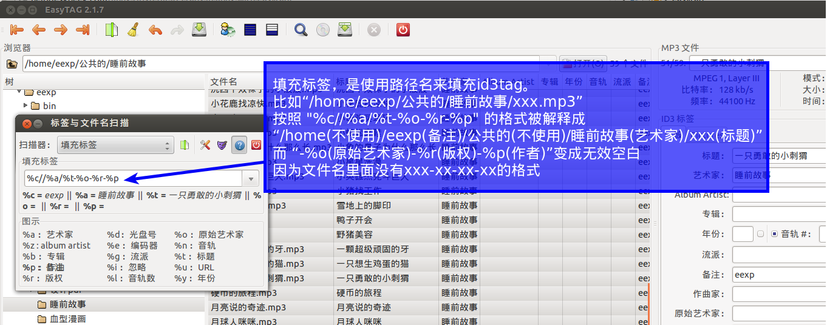
Task: Click the grey stop icon
Action: pos(374,30)
